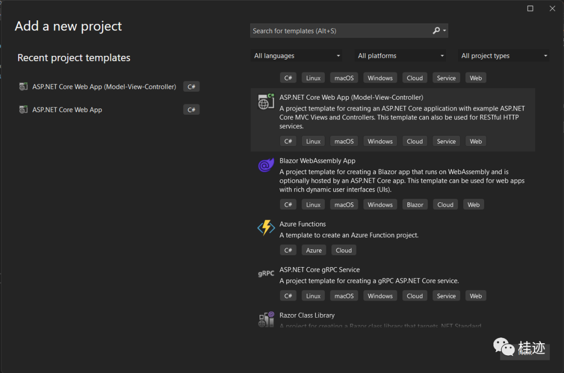Select ASP.NET Core Web App (Model-View-Controller) template title
Viewport: 564px width, 373px height.
pyautogui.click(x=351, y=98)
